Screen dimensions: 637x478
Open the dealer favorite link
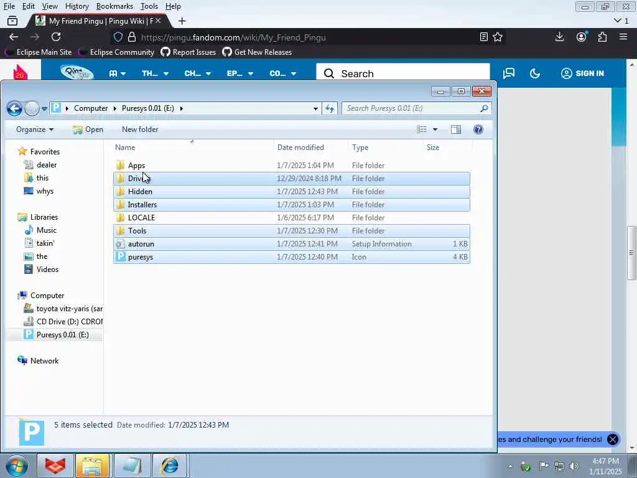click(x=46, y=164)
